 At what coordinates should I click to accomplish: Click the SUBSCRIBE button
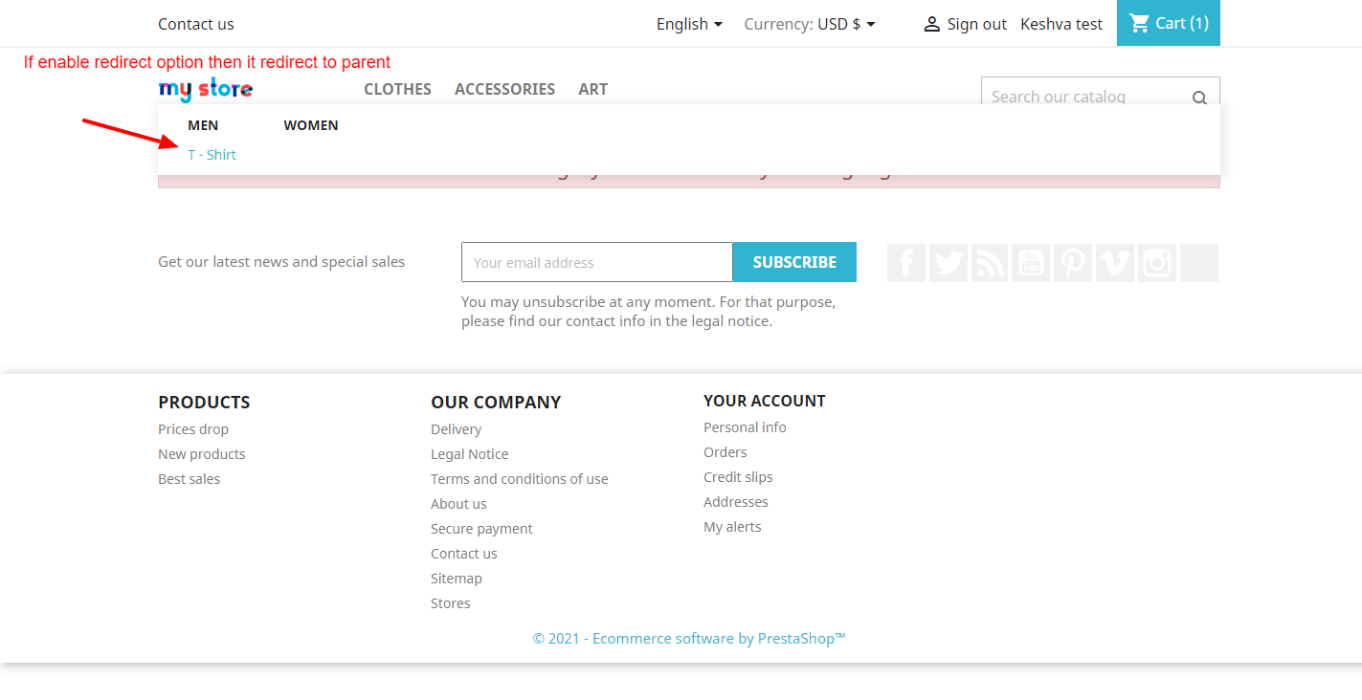tap(794, 262)
